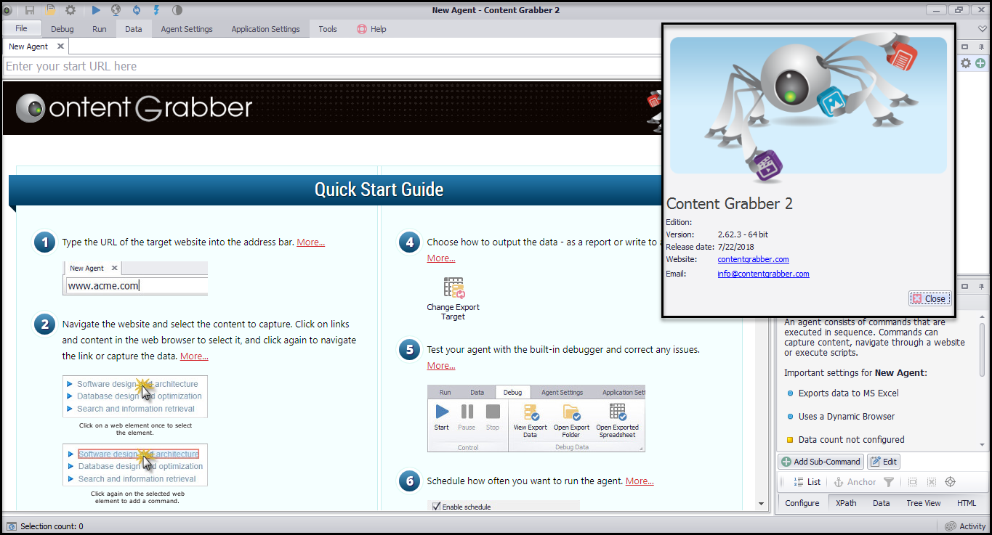Open the Tools ribbon tab
Image resolution: width=992 pixels, height=535 pixels.
pos(328,29)
